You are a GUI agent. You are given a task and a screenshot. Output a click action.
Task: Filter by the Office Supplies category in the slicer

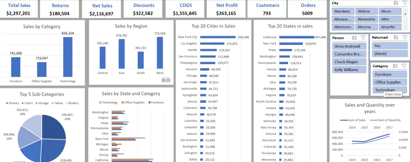(x=390, y=82)
